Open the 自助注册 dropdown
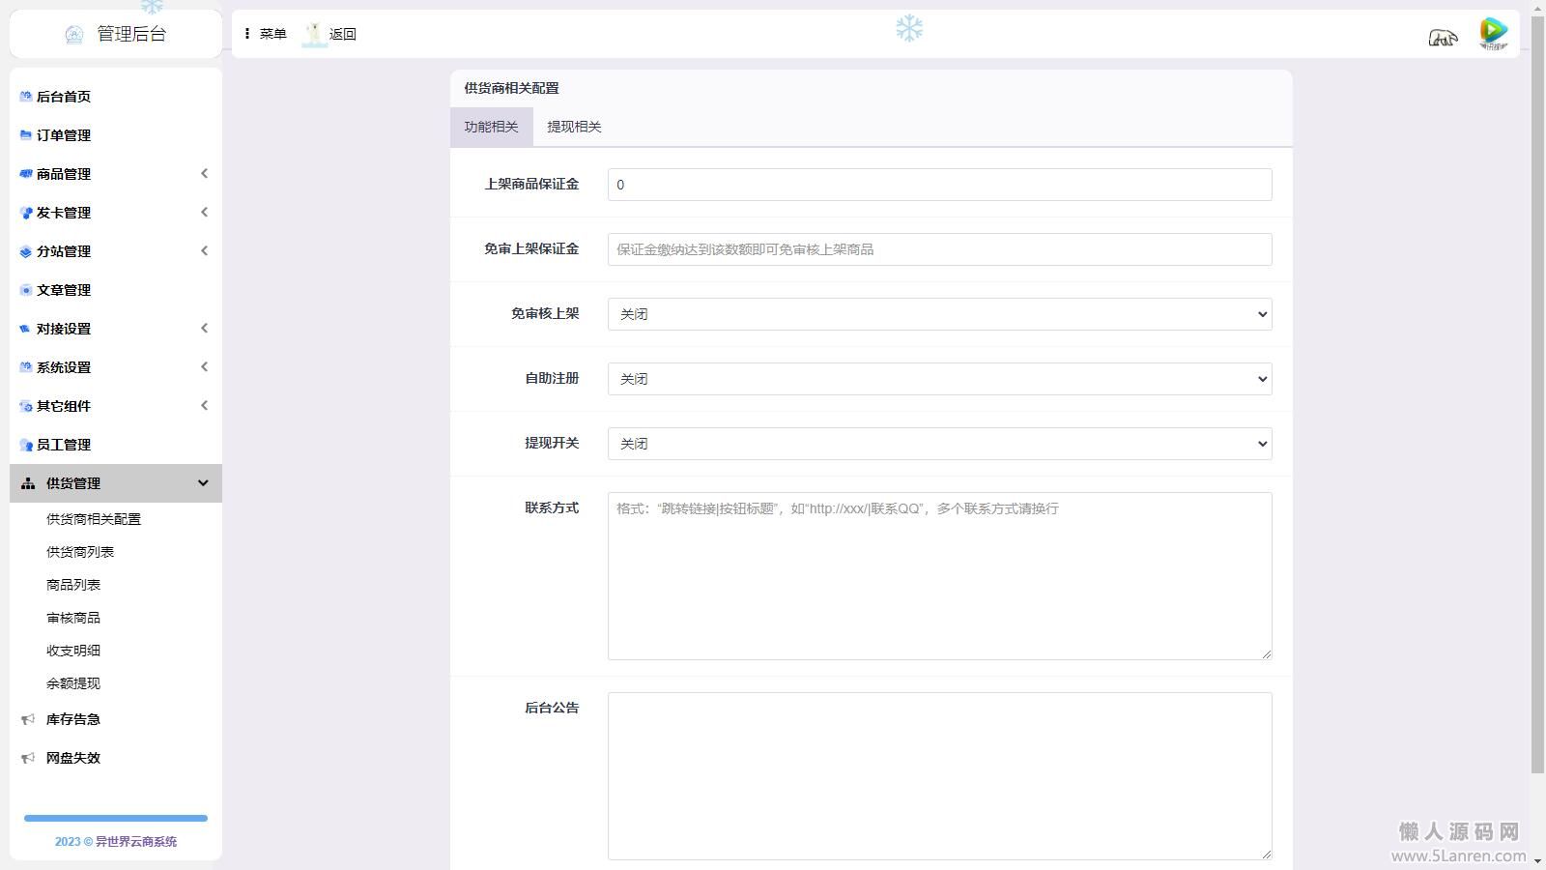1546x870 pixels. pyautogui.click(x=939, y=379)
